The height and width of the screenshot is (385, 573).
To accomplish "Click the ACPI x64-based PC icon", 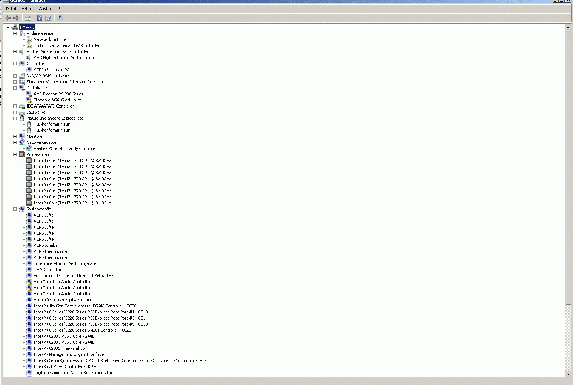I will click(29, 70).
